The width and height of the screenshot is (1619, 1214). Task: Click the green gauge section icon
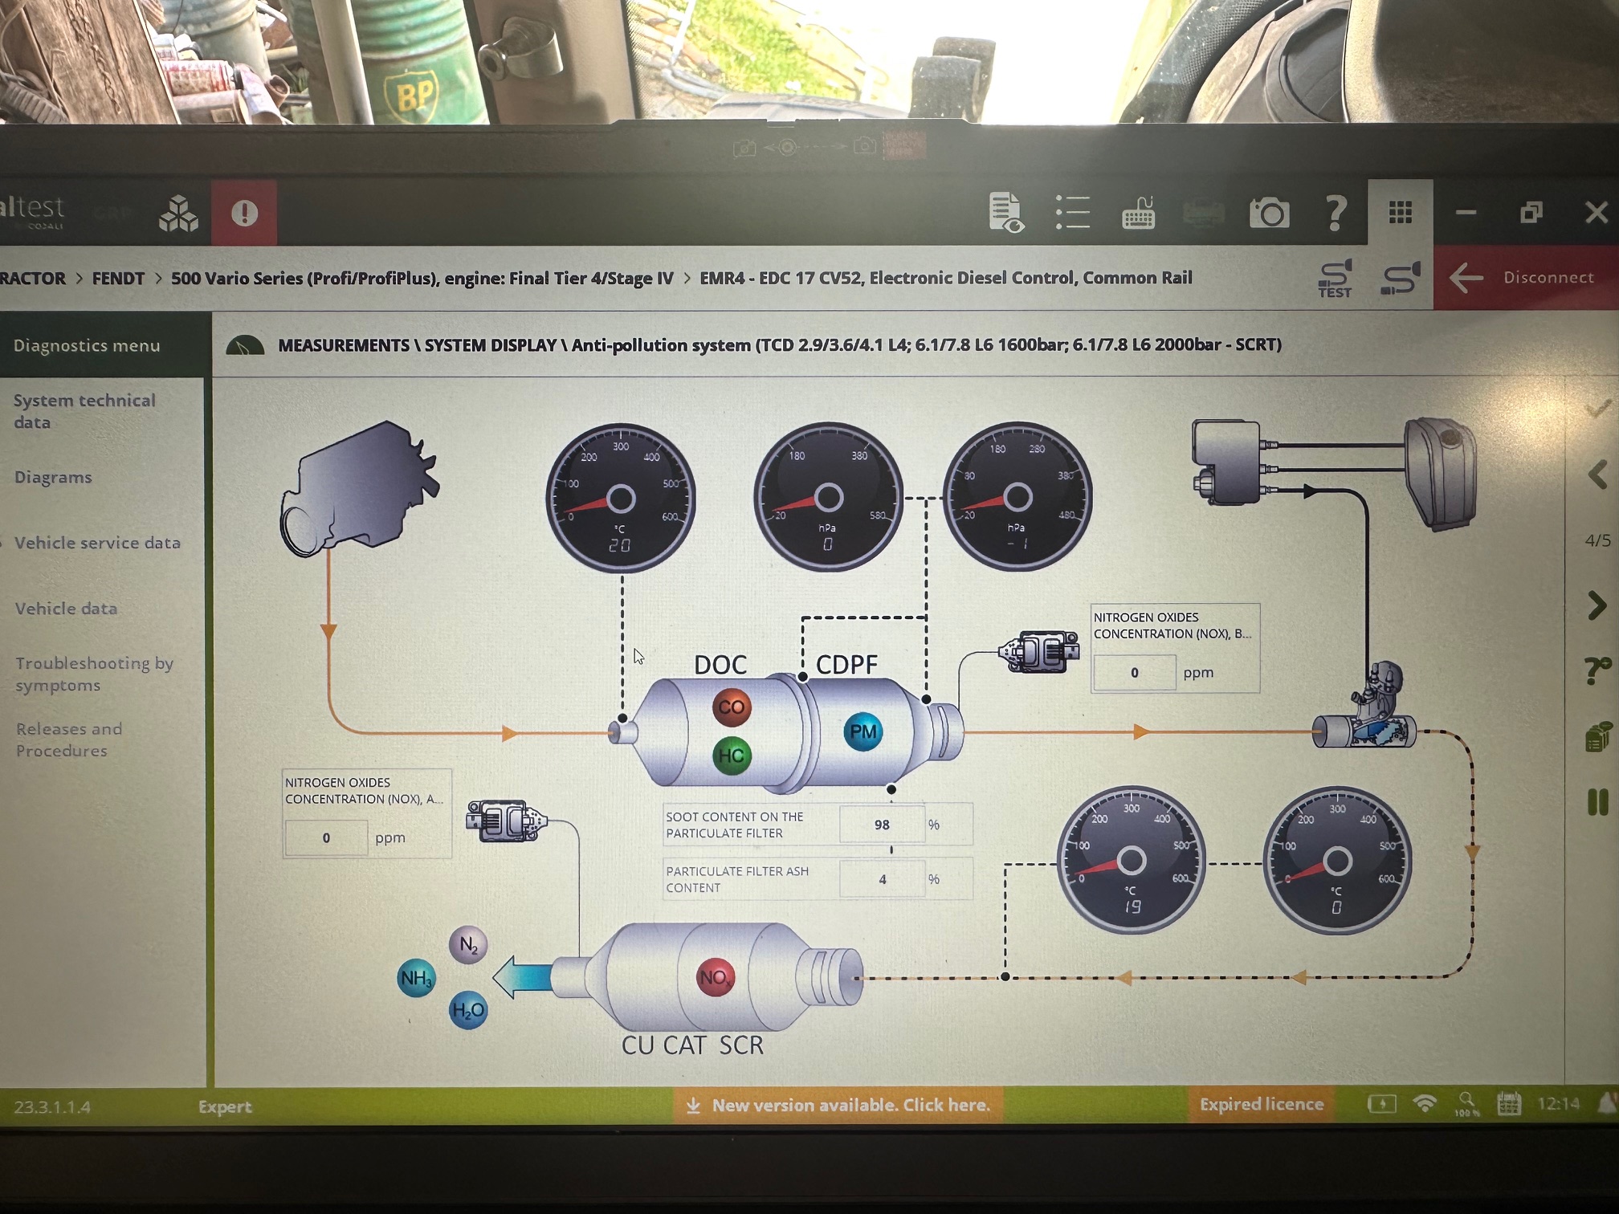pyautogui.click(x=245, y=345)
